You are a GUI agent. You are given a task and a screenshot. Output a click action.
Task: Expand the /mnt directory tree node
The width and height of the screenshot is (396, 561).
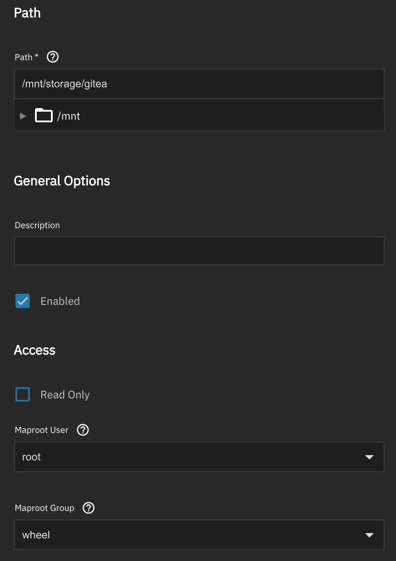coord(22,116)
